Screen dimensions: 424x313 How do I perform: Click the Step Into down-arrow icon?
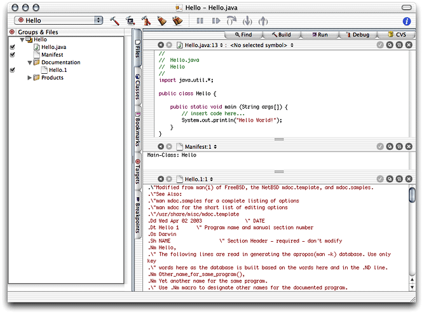[247, 21]
